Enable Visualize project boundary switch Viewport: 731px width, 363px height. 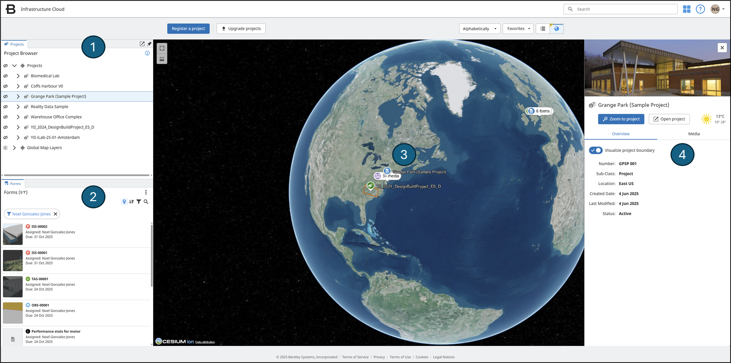click(596, 150)
